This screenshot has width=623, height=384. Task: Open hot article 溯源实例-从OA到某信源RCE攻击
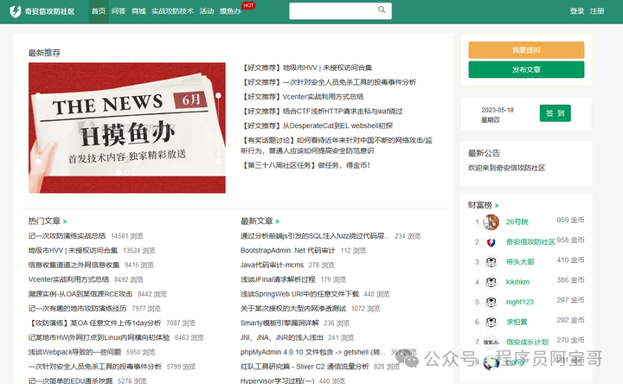coord(80,294)
